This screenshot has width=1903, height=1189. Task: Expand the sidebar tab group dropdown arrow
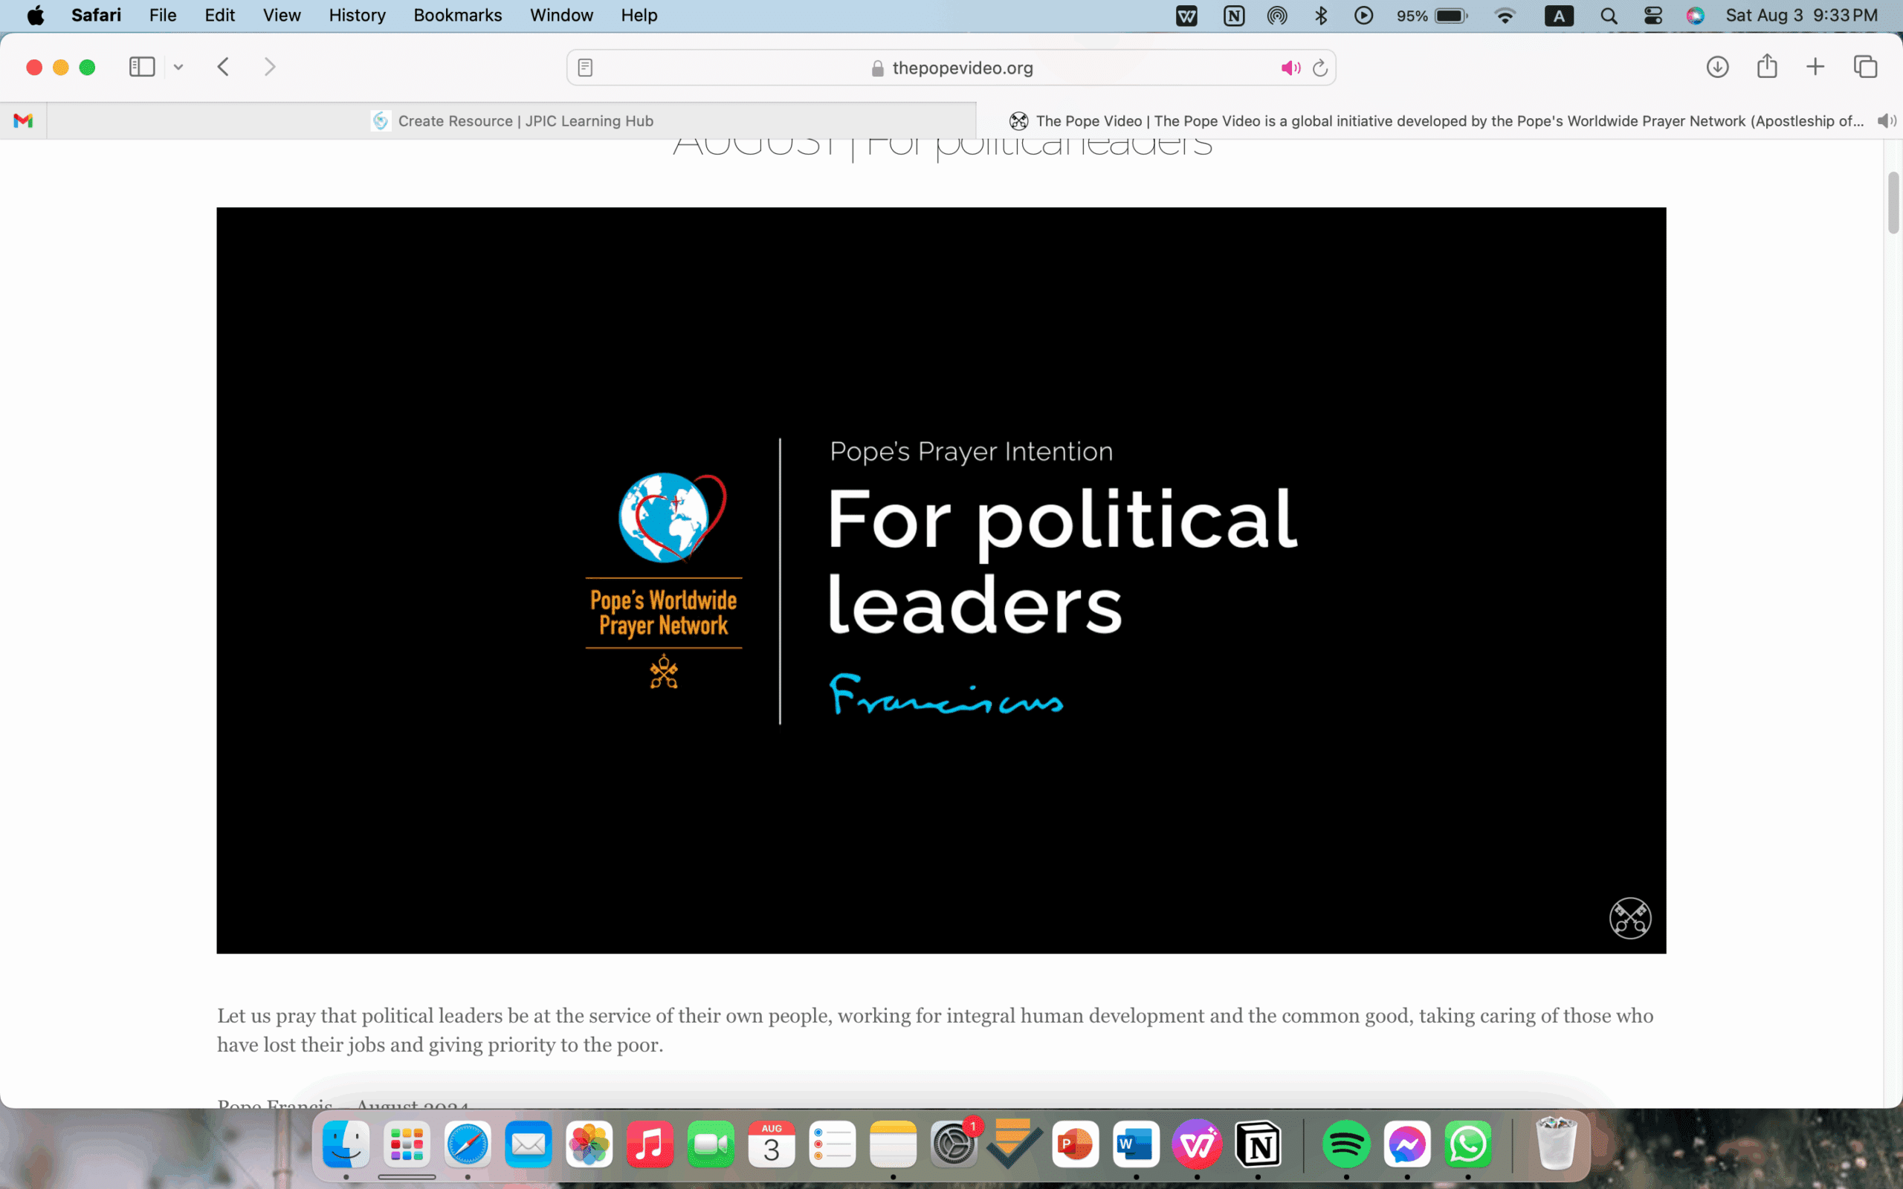(178, 67)
